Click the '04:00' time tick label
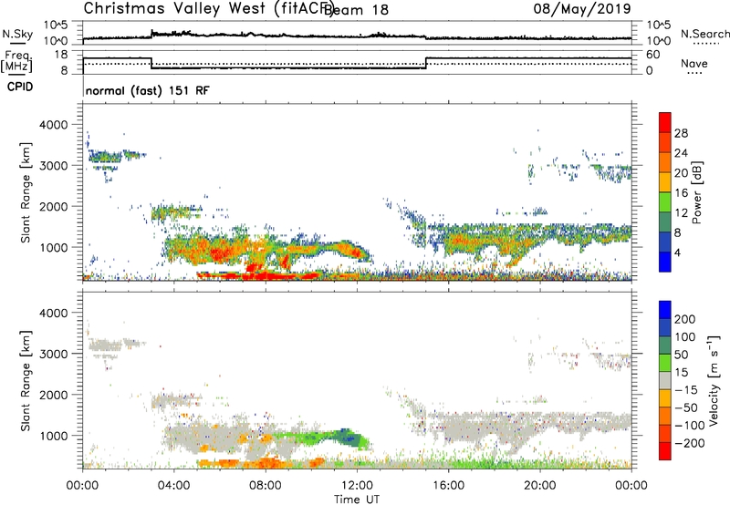This screenshot has height=505, width=730. coord(173,486)
